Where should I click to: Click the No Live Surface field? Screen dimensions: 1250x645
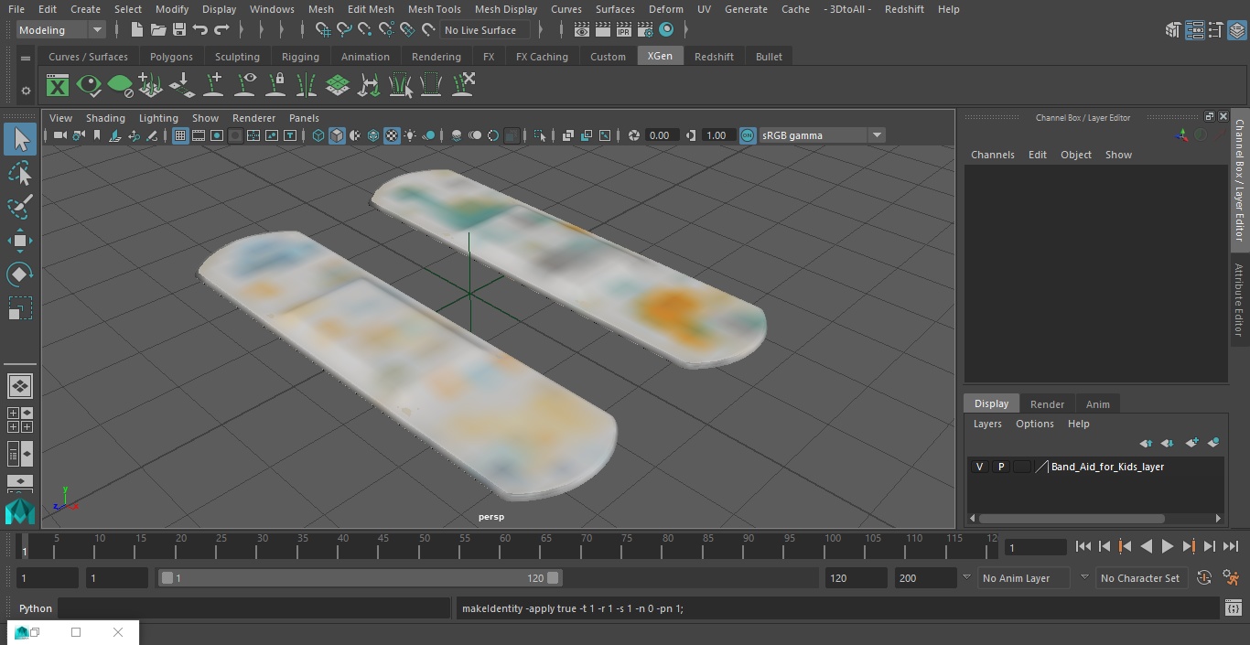(x=487, y=30)
